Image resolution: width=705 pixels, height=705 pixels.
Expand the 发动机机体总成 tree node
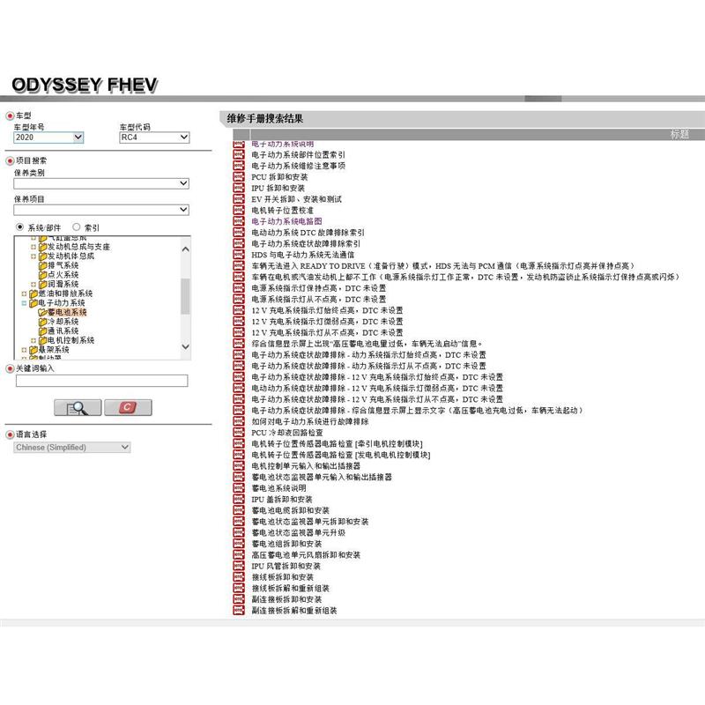33,256
